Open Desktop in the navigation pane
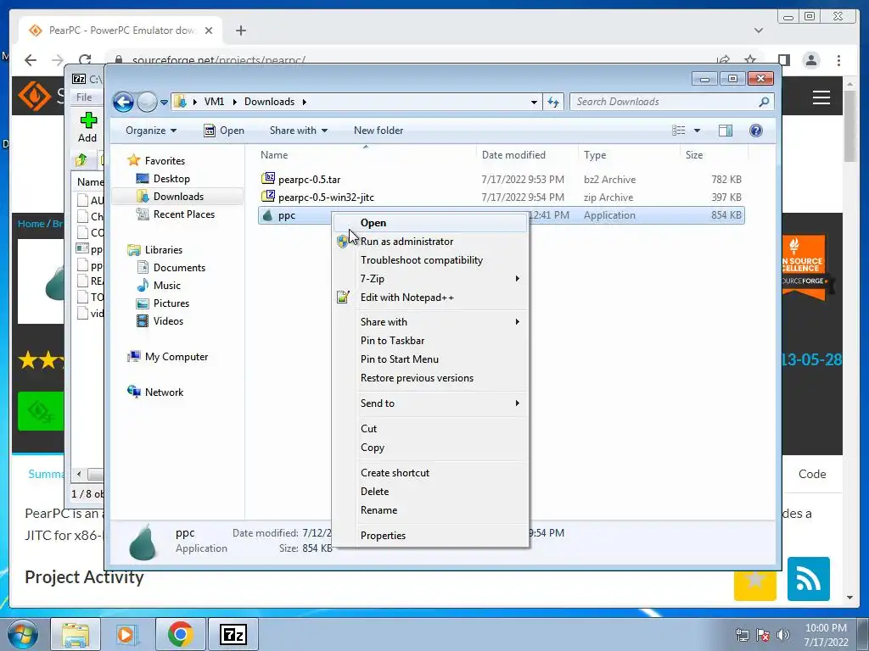This screenshot has width=869, height=651. (171, 179)
